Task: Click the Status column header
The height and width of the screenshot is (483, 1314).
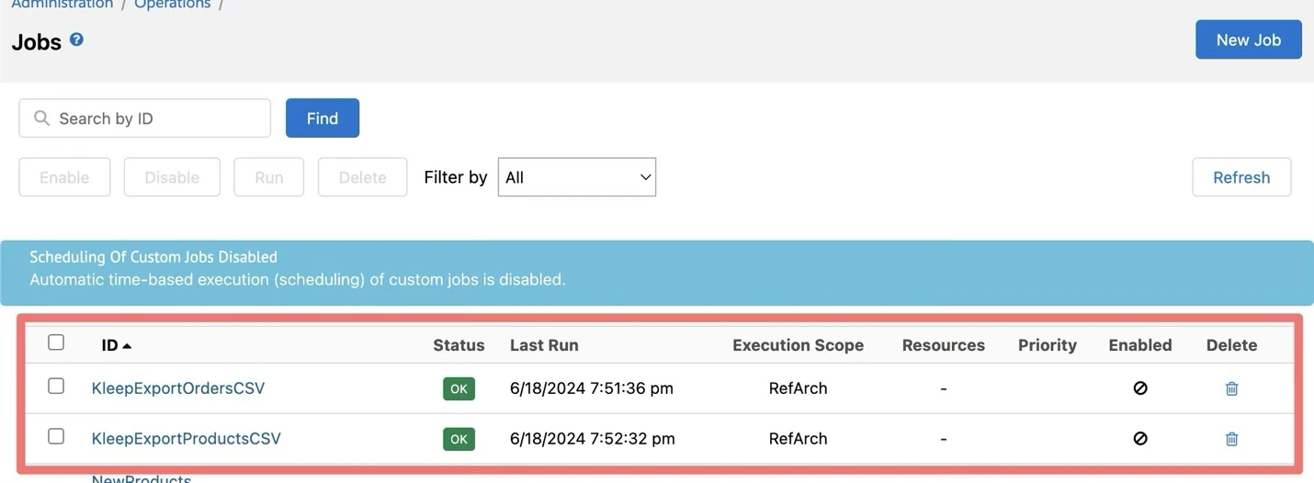Action: [459, 345]
